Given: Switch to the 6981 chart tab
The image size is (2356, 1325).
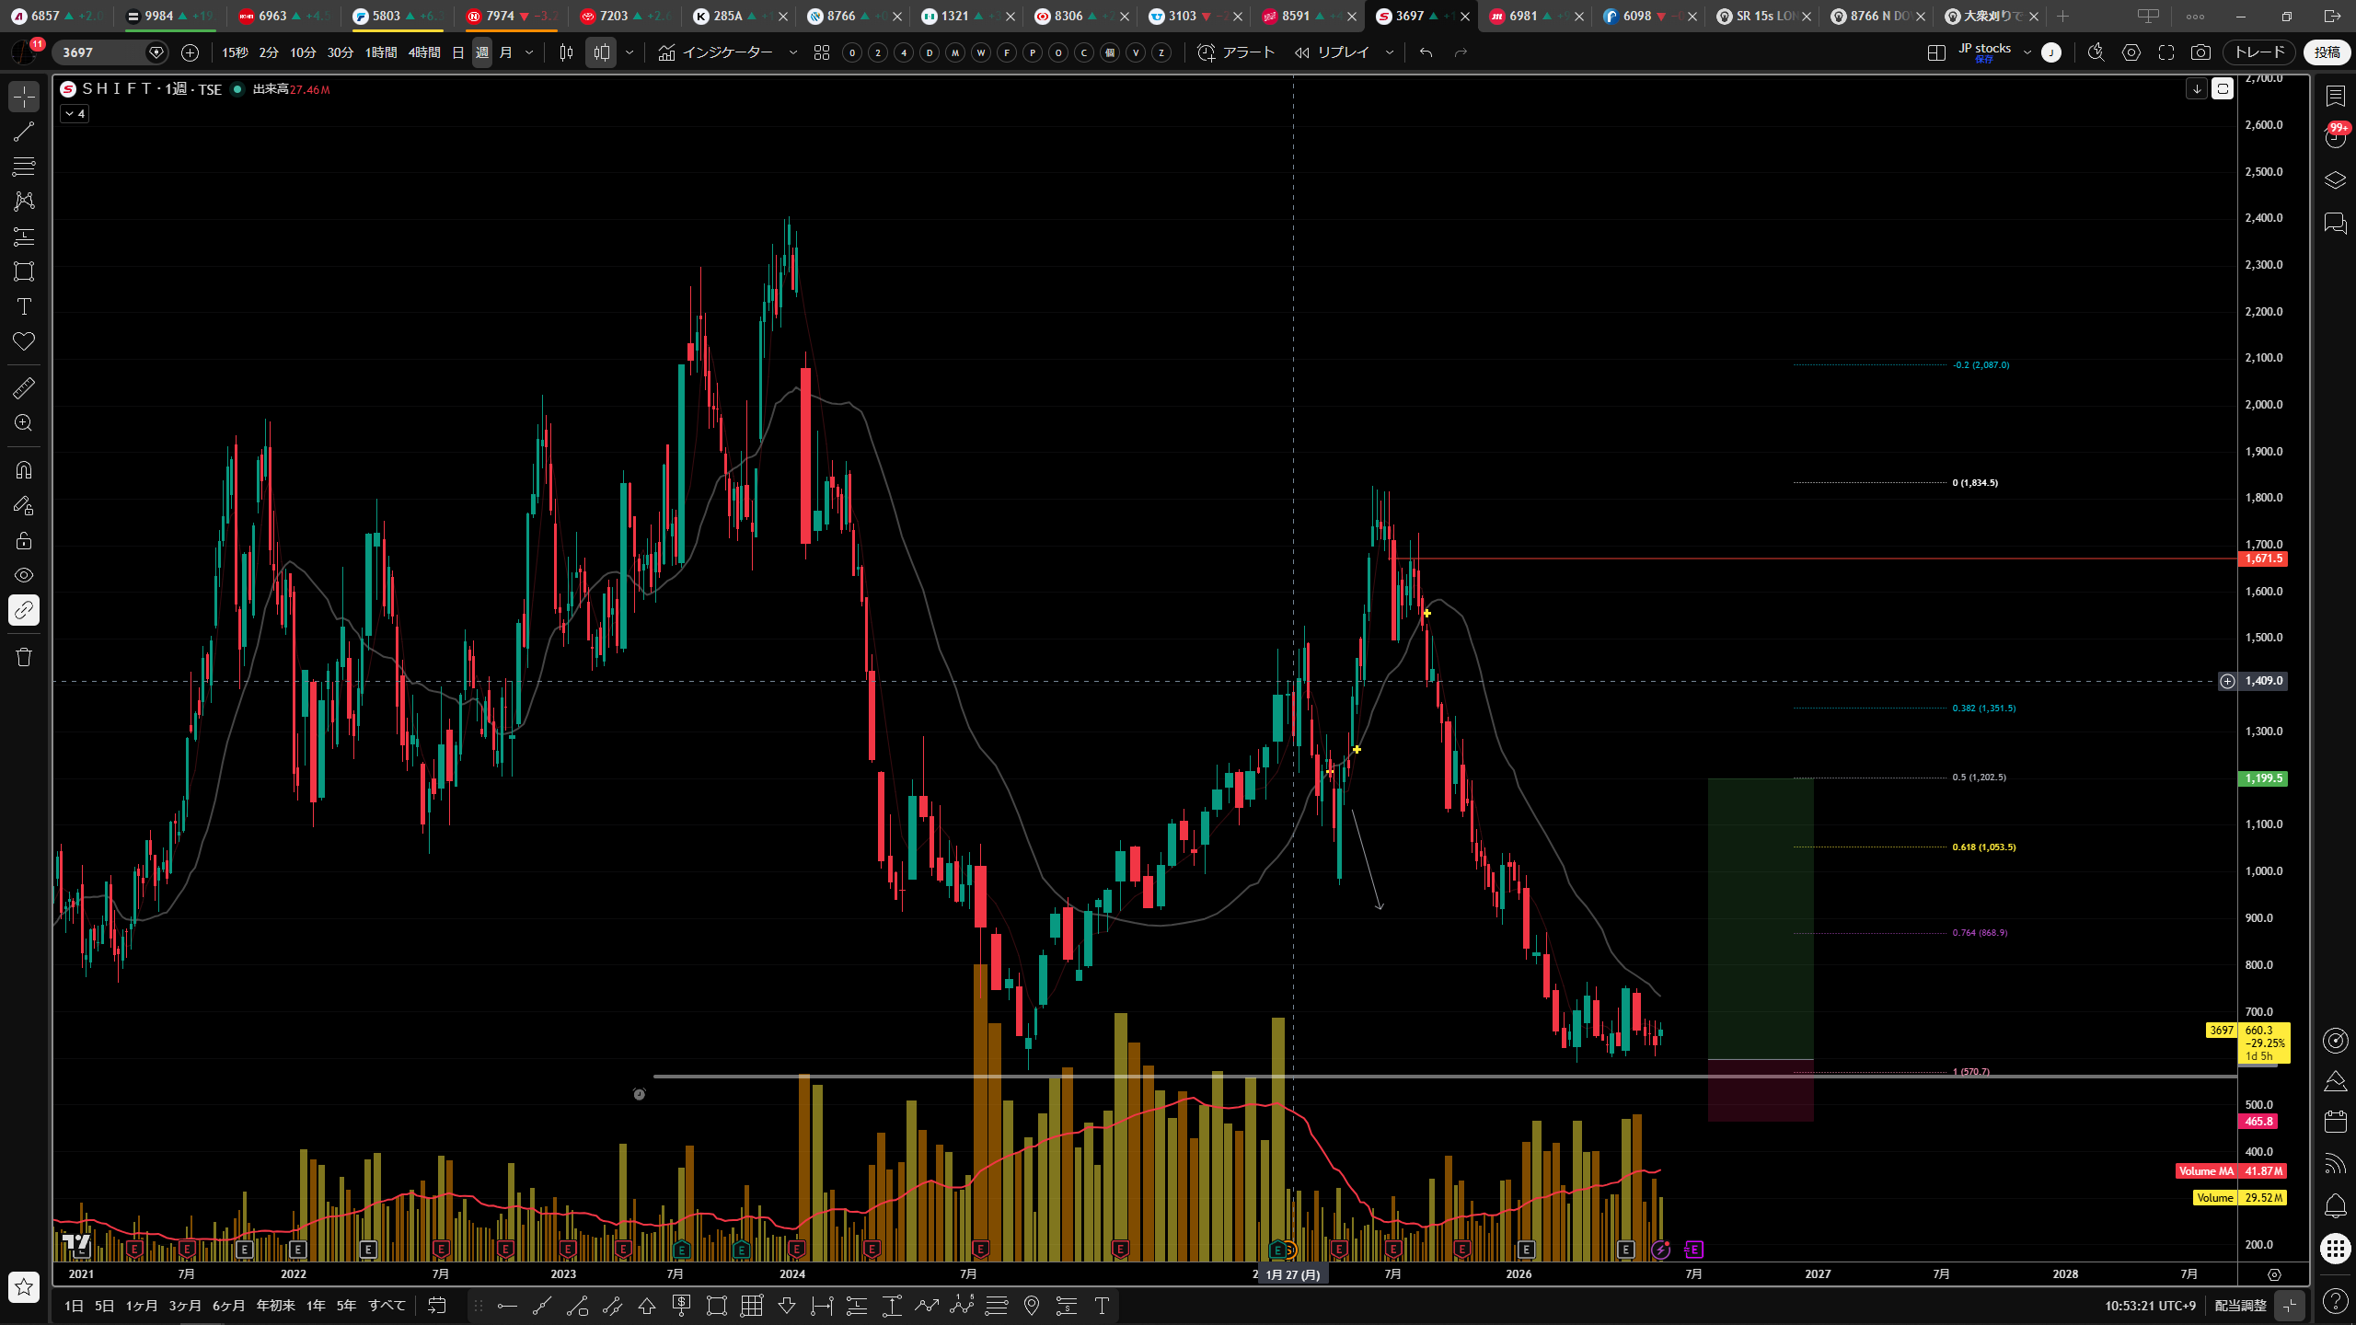Looking at the screenshot, I should pos(1524,16).
